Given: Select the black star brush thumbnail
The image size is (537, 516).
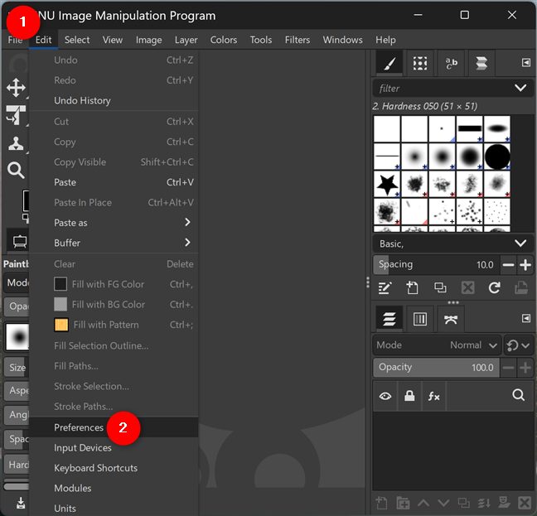Looking at the screenshot, I should (387, 184).
